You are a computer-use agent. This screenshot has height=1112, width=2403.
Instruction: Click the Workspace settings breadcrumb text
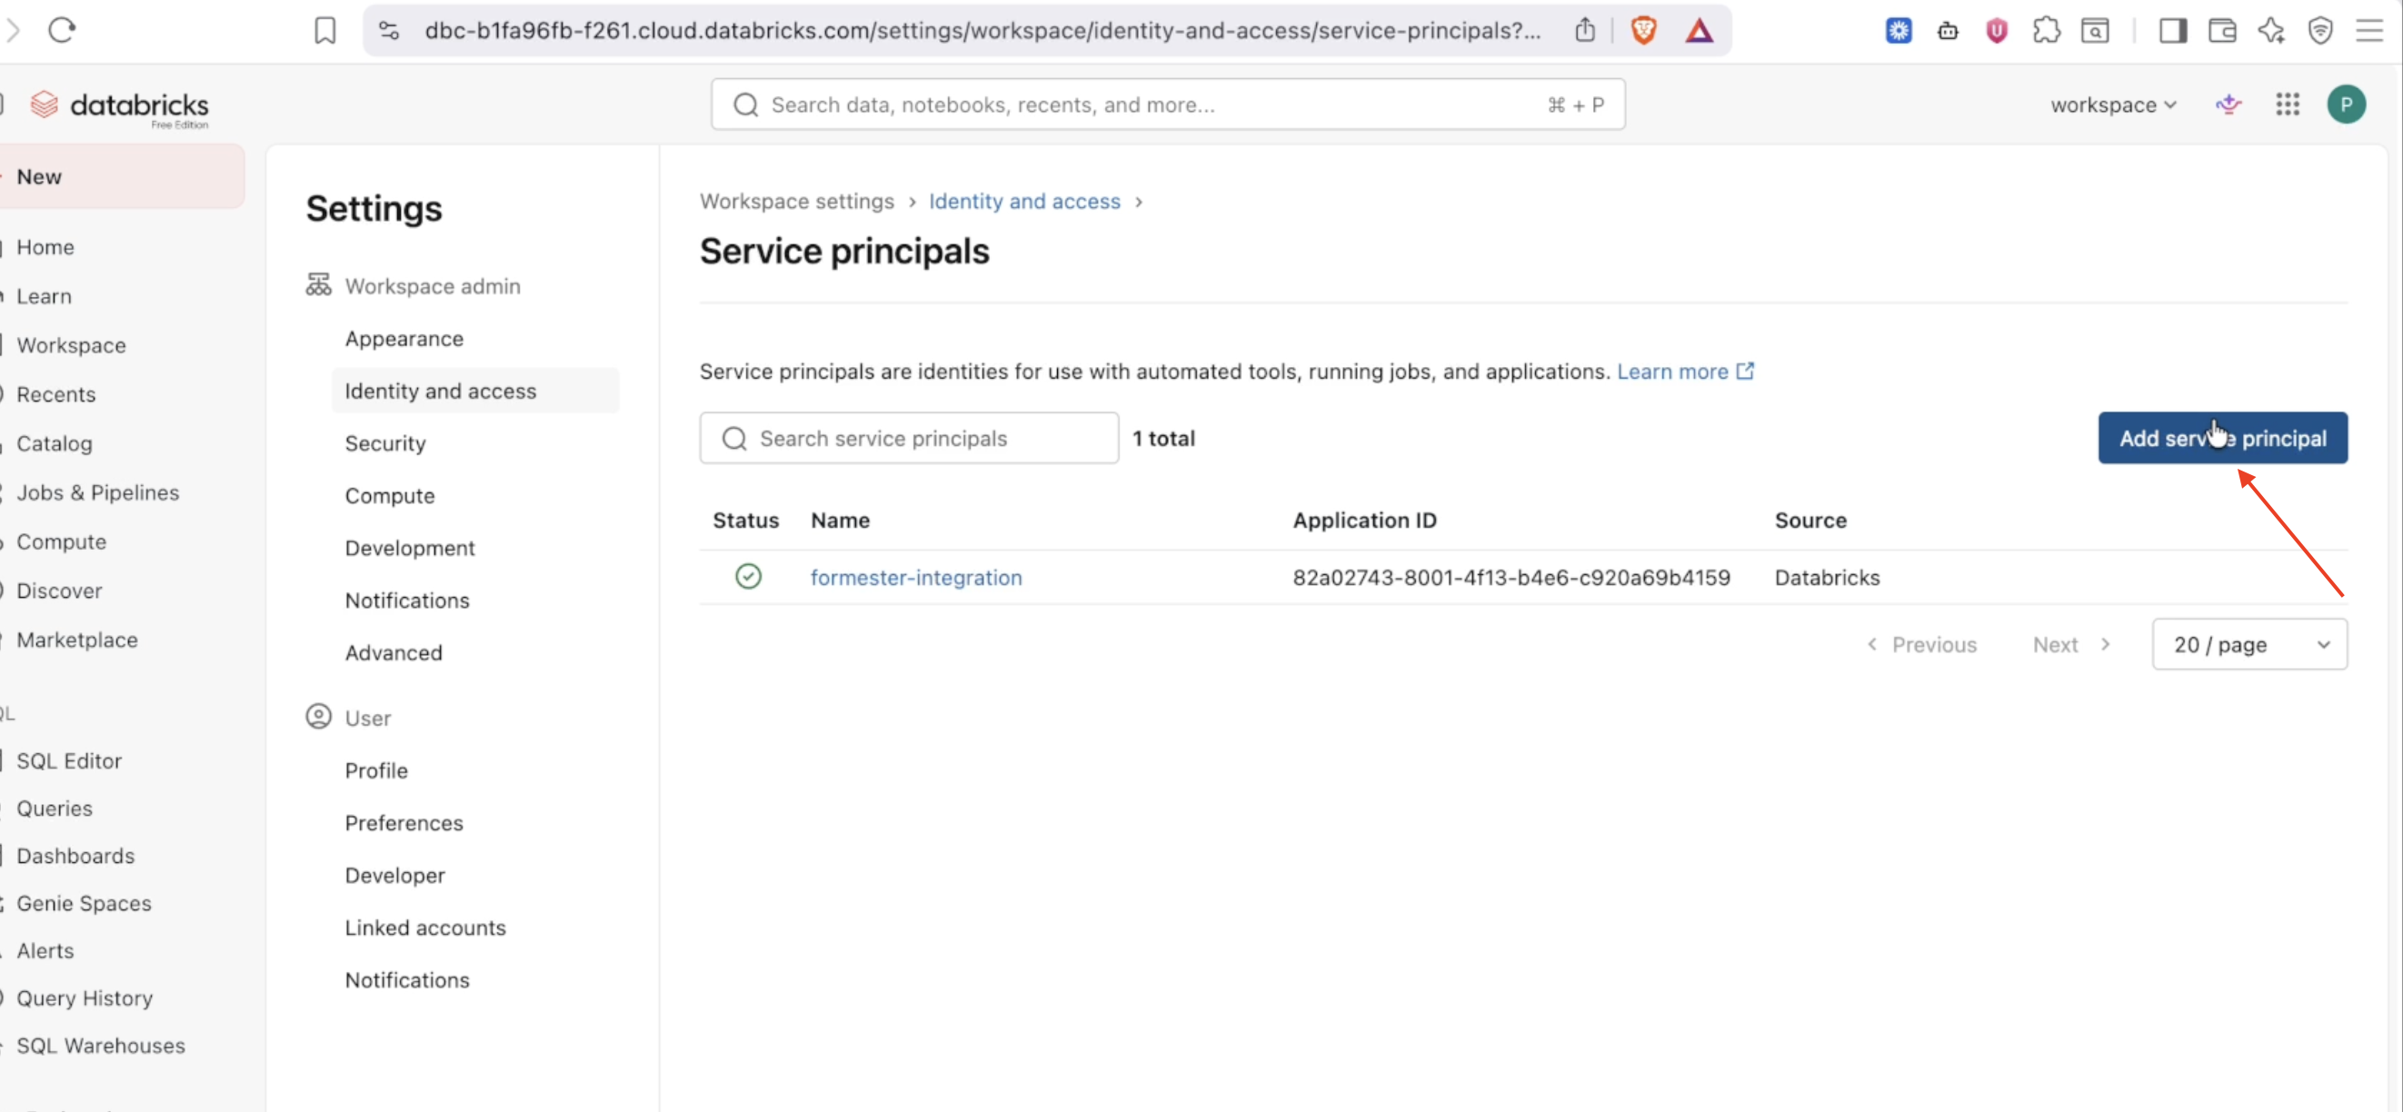[x=797, y=201]
